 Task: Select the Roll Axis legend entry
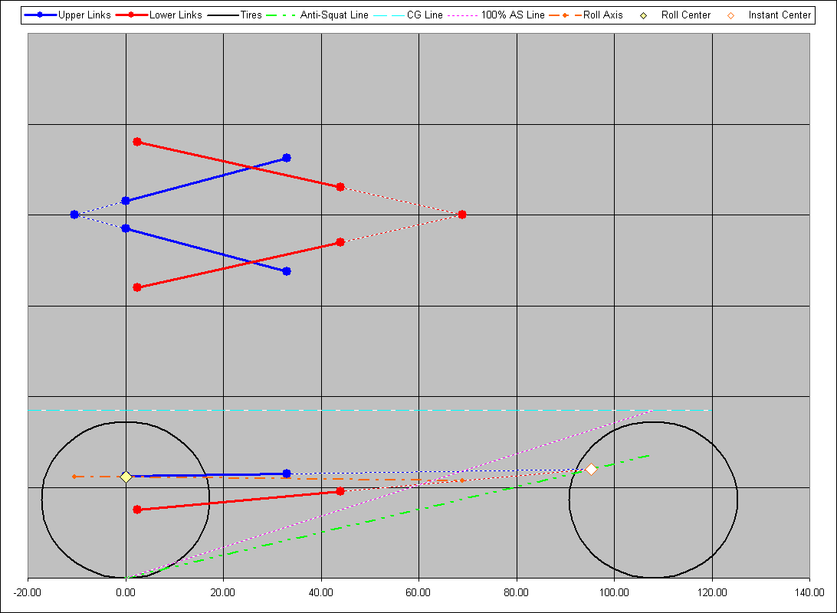(x=586, y=15)
